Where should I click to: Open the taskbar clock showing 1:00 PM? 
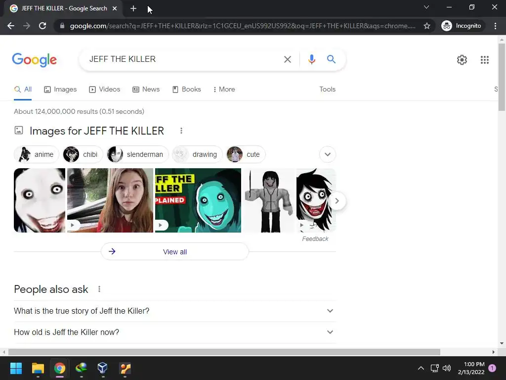(x=471, y=368)
